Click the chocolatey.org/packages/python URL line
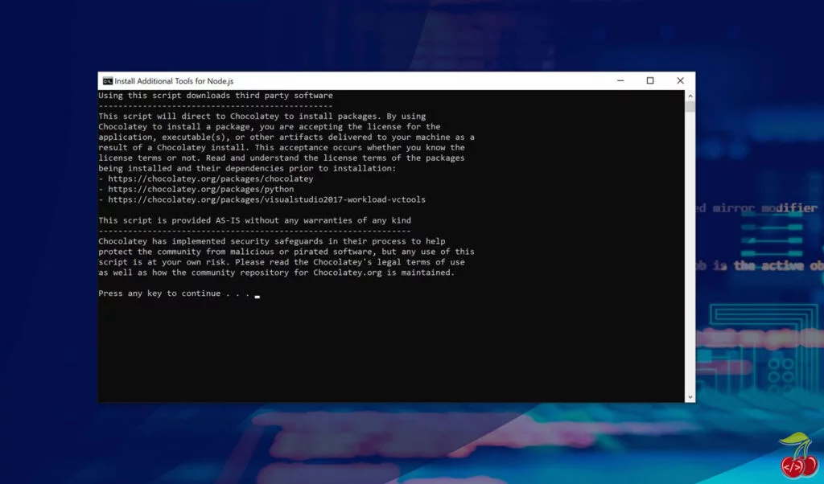This screenshot has width=824, height=484. click(x=196, y=189)
